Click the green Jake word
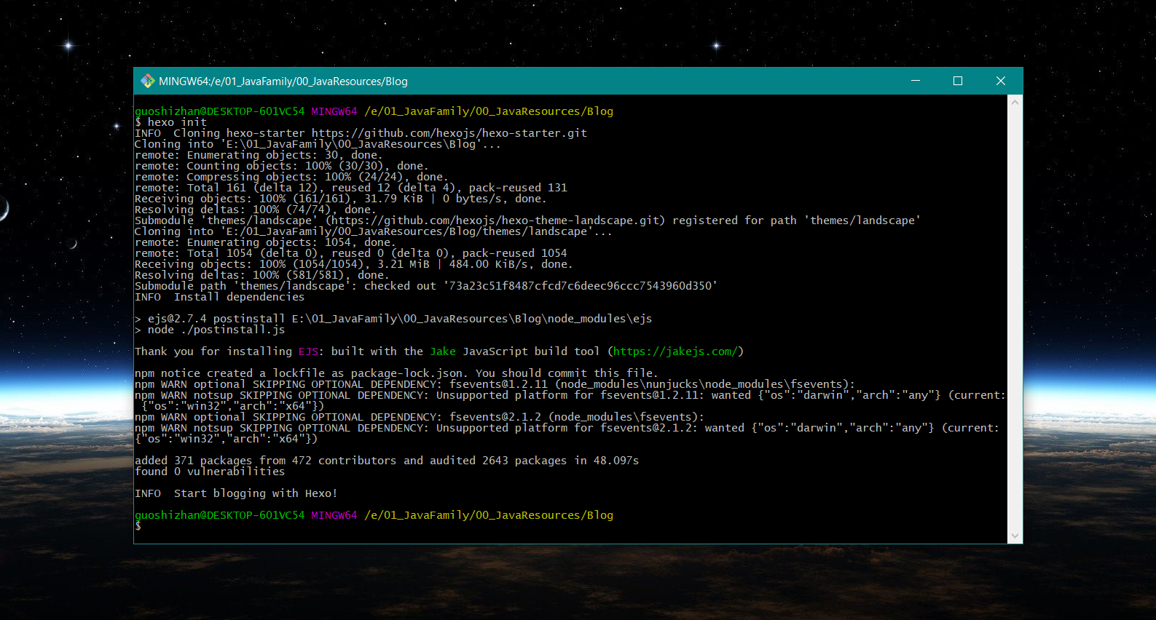 click(x=442, y=351)
